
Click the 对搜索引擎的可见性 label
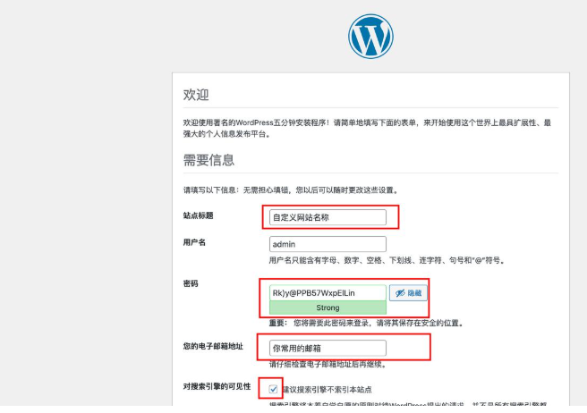[x=217, y=386]
